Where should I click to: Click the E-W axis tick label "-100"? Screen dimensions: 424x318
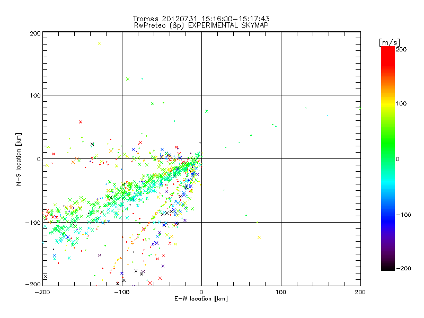[x=122, y=292]
